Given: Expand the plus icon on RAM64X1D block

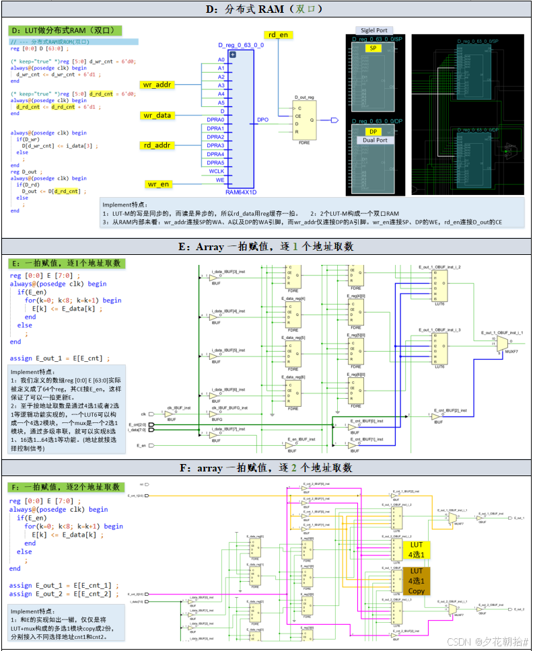Looking at the screenshot, I should [233, 54].
